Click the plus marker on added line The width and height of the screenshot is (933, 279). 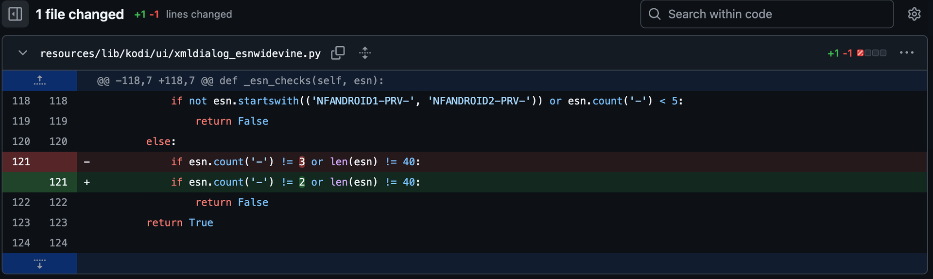(x=87, y=182)
